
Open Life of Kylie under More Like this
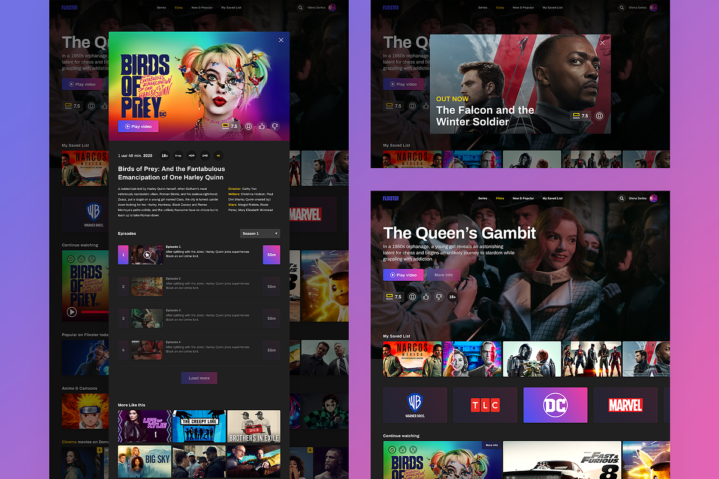[144, 426]
